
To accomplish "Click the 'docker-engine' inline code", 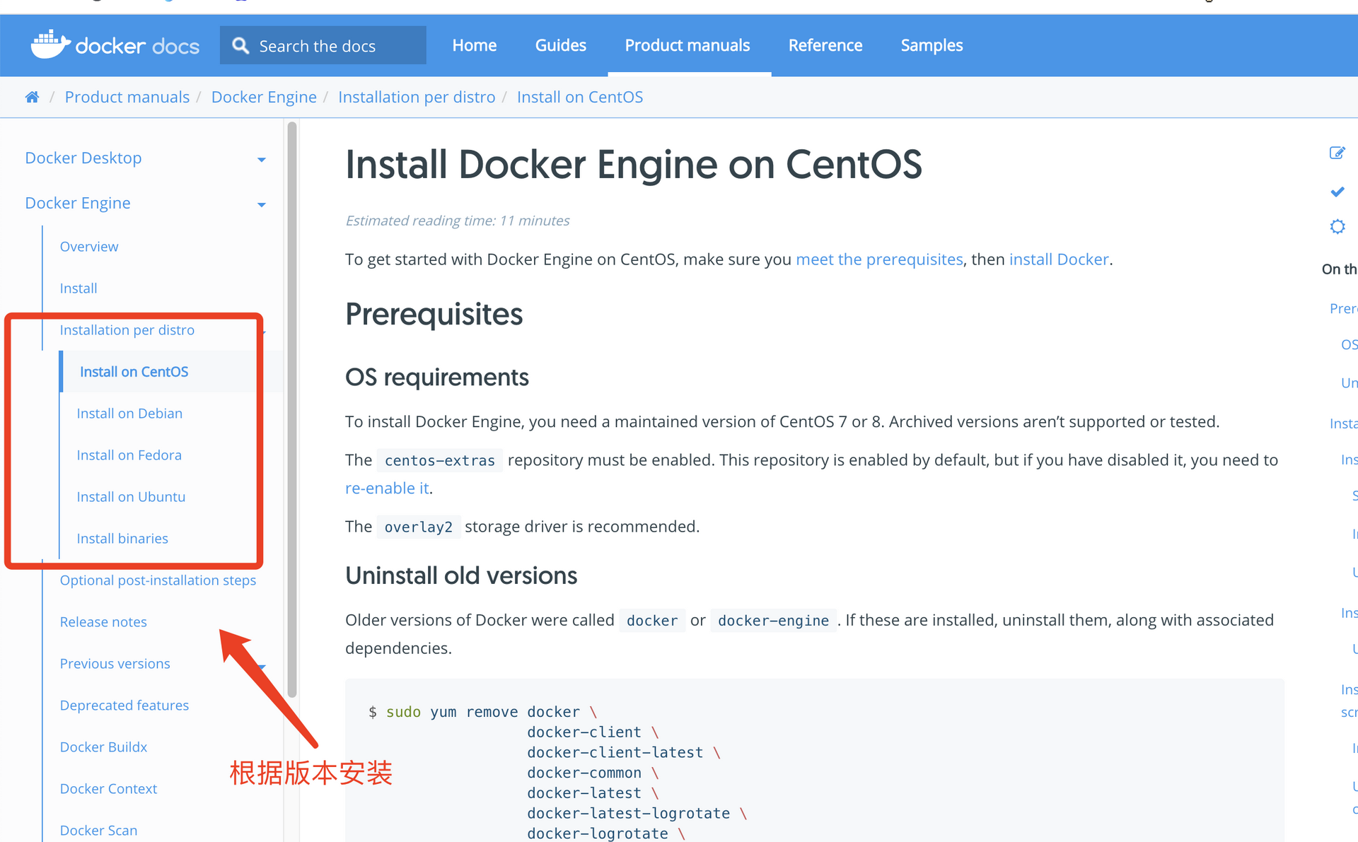I will [x=773, y=621].
